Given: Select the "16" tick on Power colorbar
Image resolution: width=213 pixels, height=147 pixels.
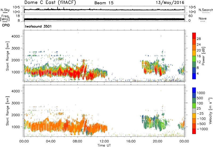Looking at the screenshot, I should click(x=199, y=56).
